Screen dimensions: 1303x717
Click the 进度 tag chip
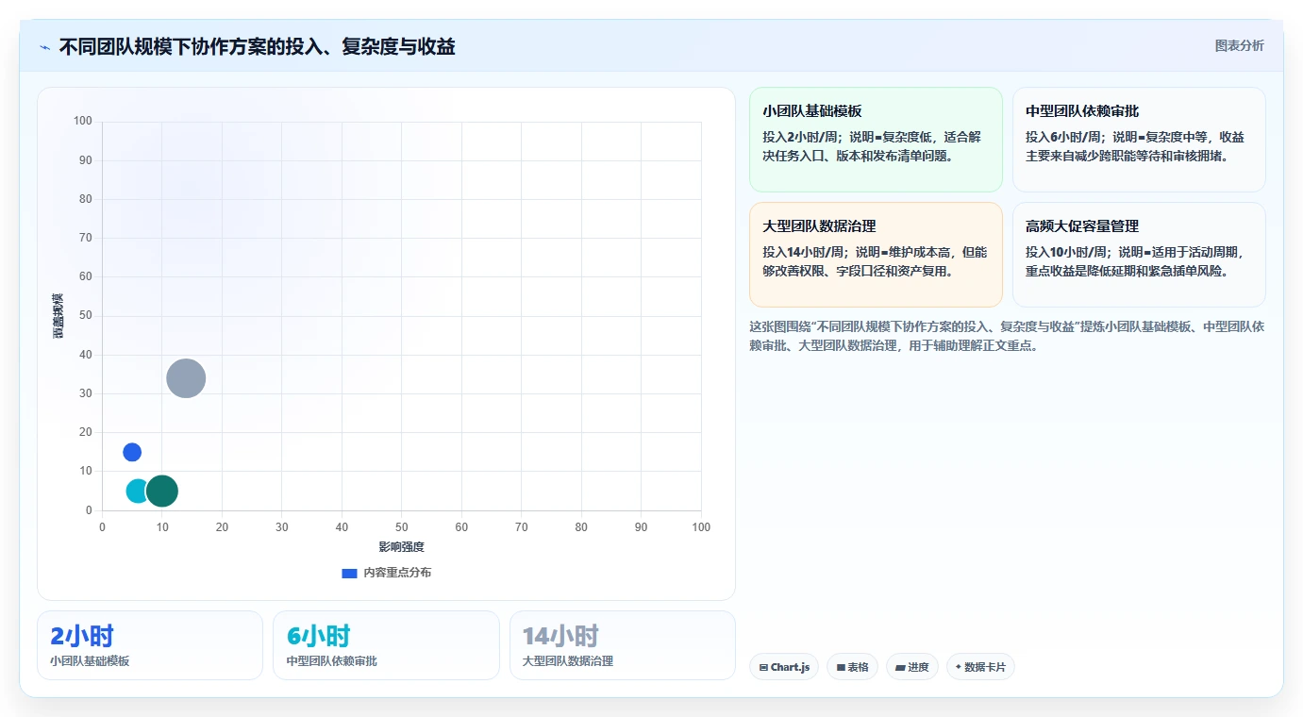pos(912,667)
